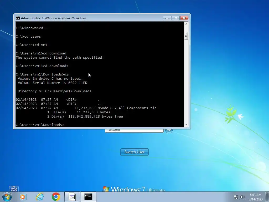This screenshot has height=202, width=269.
Task: Click the Show desktop strip
Action: pos(267,197)
